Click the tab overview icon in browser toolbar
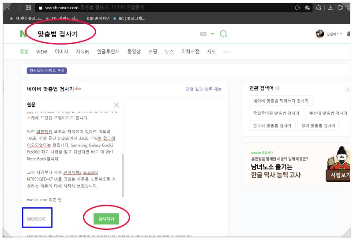This screenshot has width=353, height=240. 340,7
